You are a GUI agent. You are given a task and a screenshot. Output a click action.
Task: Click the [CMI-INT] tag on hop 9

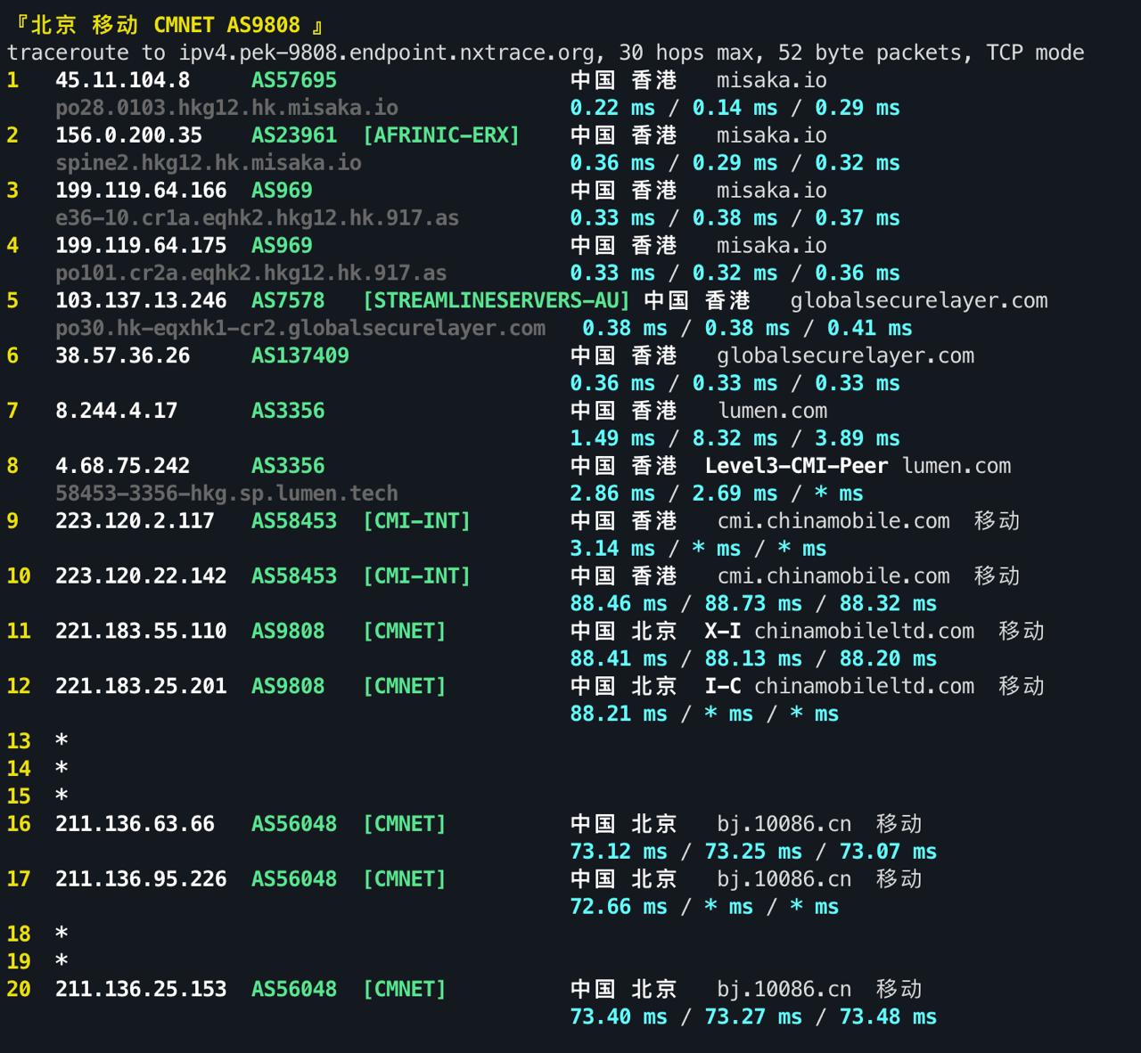(x=417, y=521)
